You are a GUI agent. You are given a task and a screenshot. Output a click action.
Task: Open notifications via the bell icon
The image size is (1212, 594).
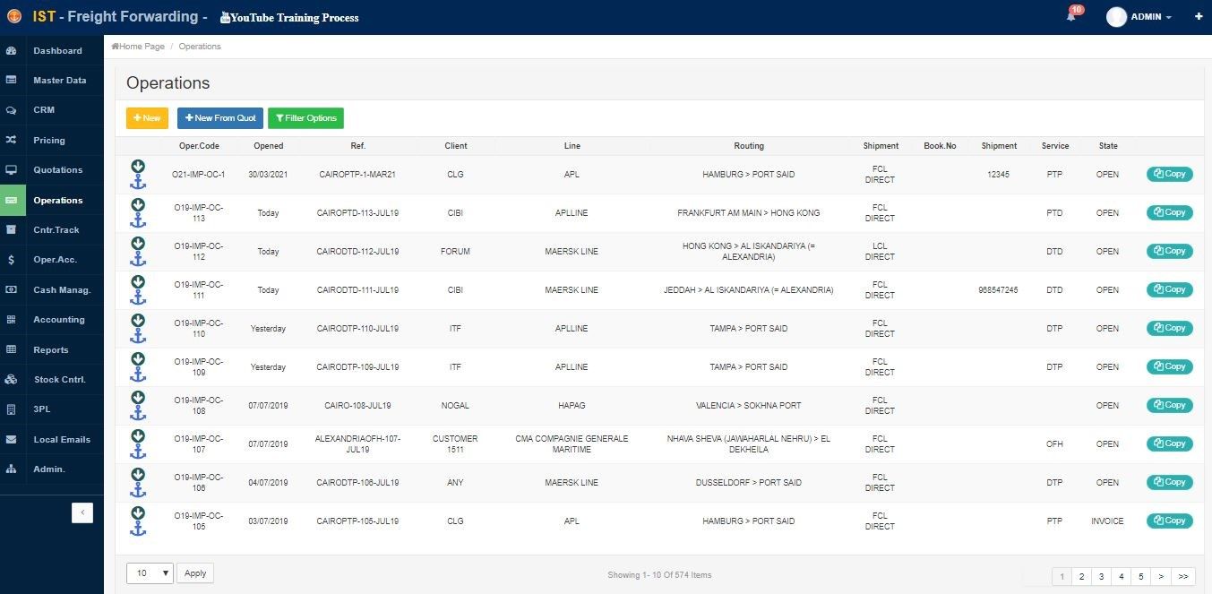point(1070,16)
